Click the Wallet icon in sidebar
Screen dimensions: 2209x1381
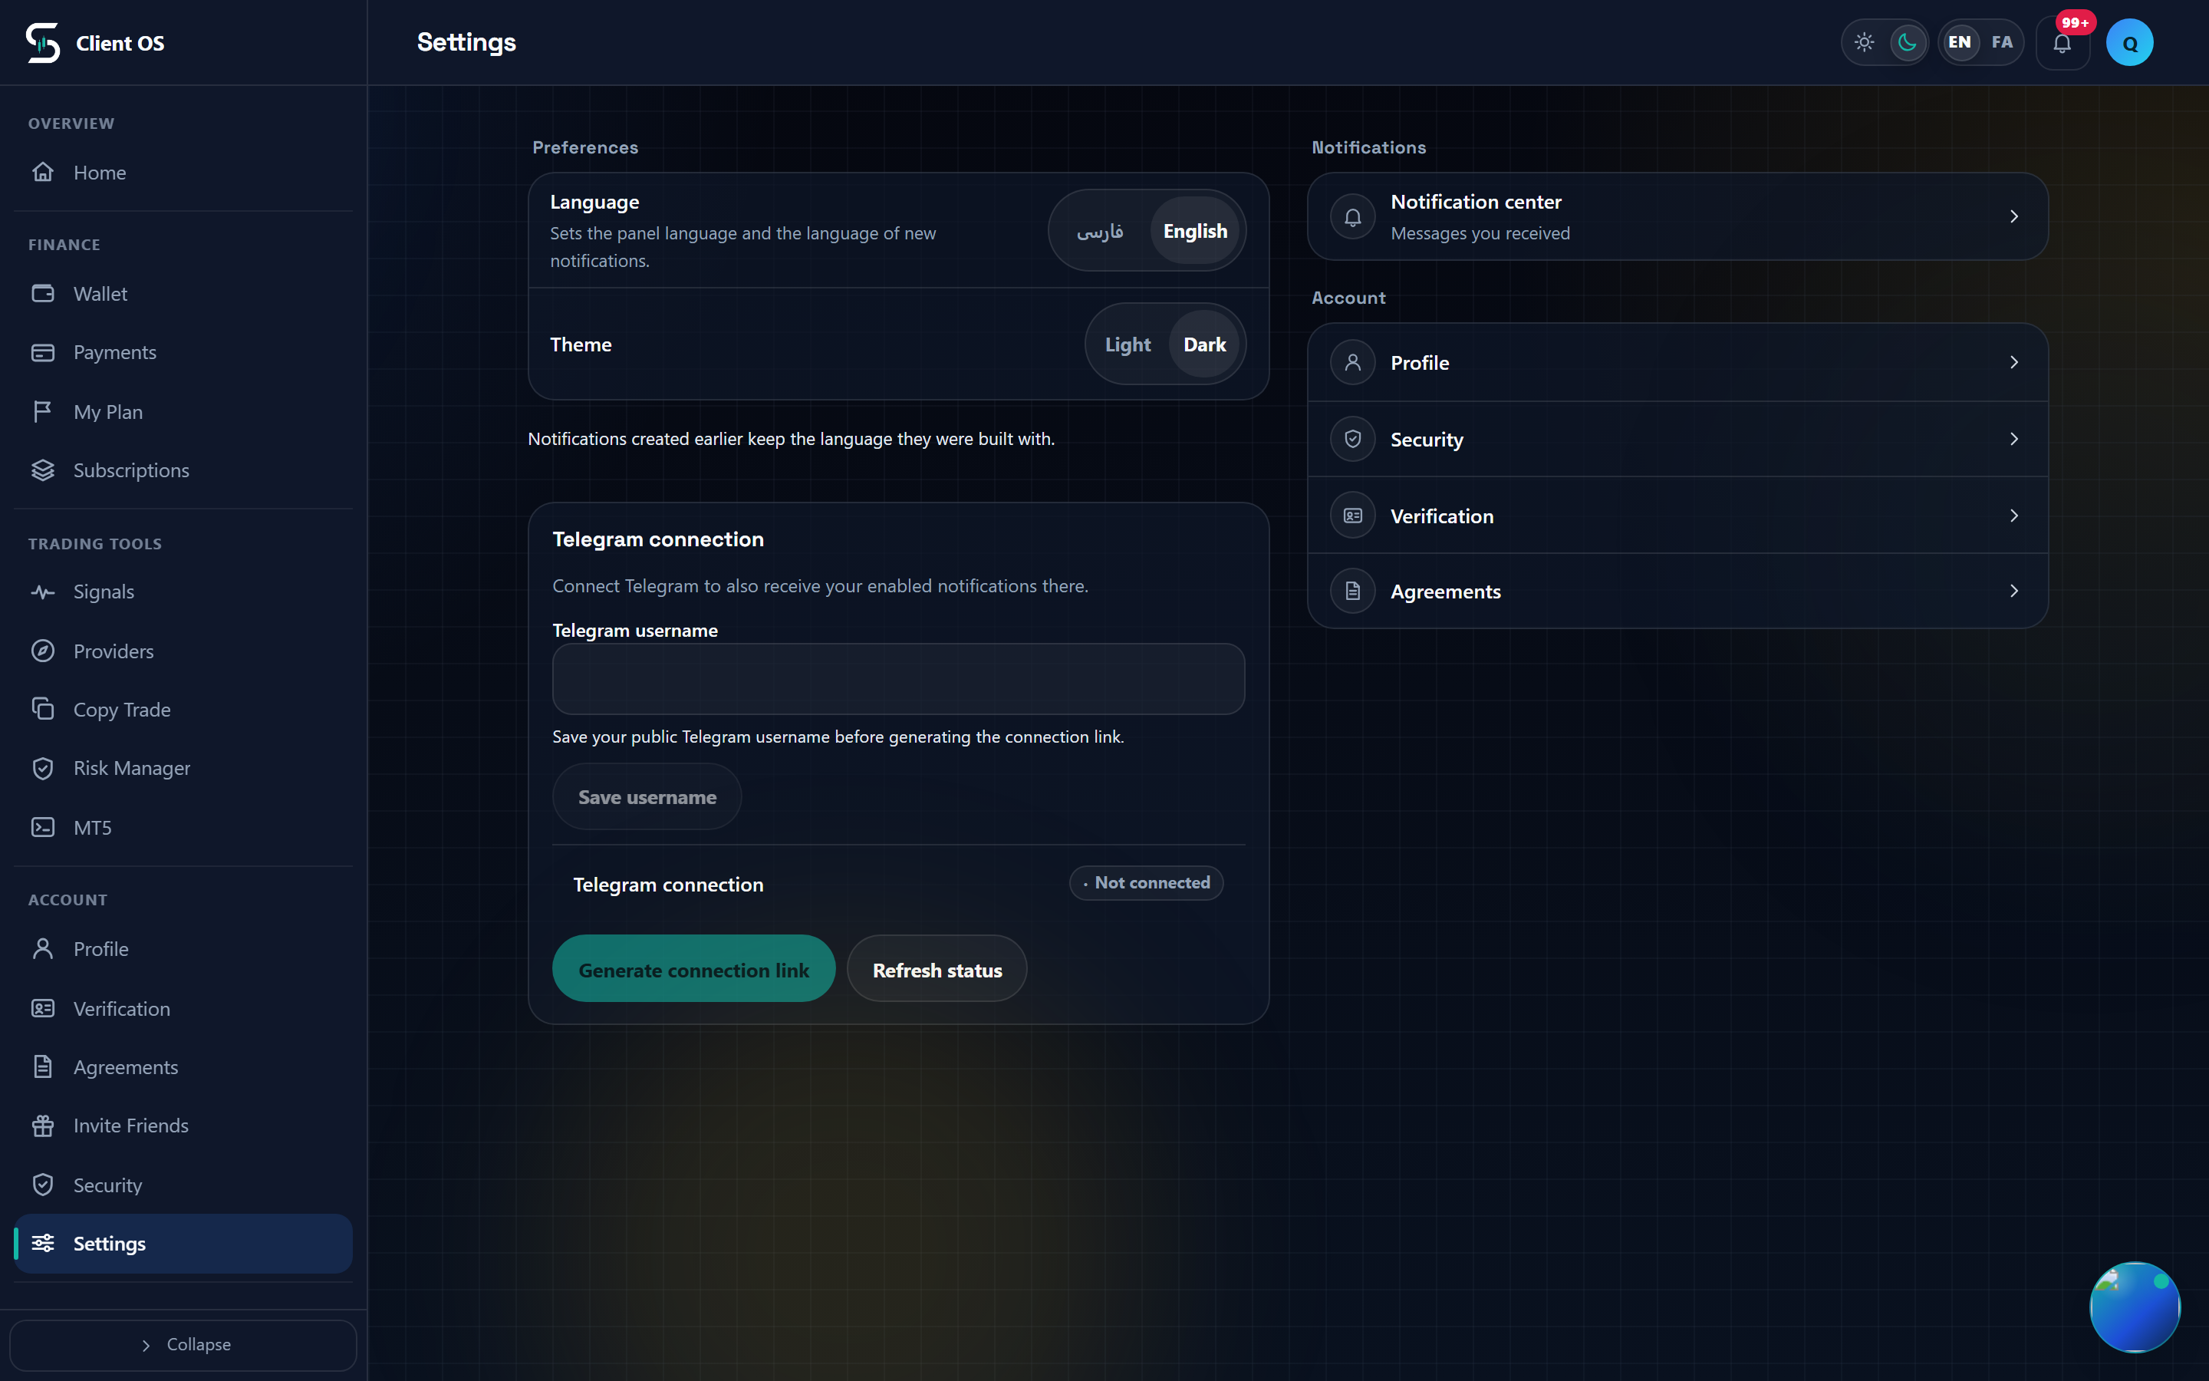pos(43,293)
